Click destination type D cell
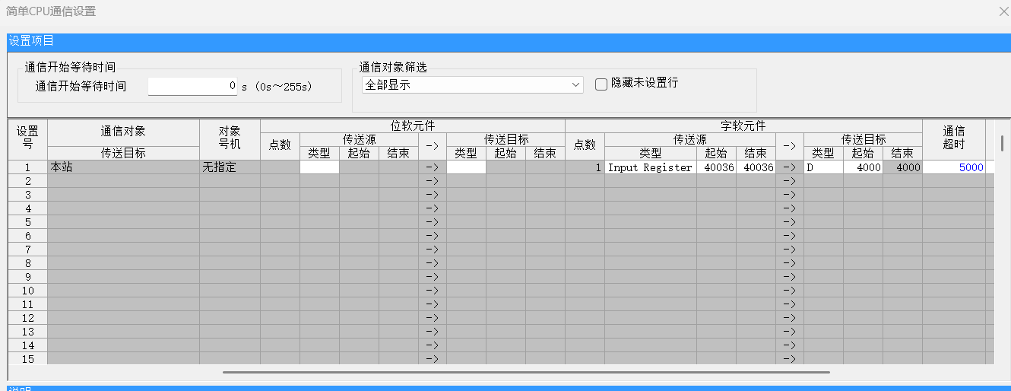This screenshot has height=391, width=1011. pos(823,167)
